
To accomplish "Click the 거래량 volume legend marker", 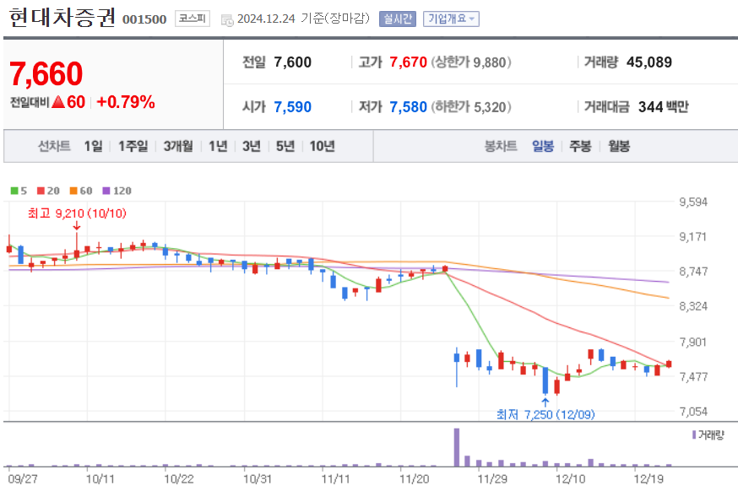I will [x=694, y=435].
